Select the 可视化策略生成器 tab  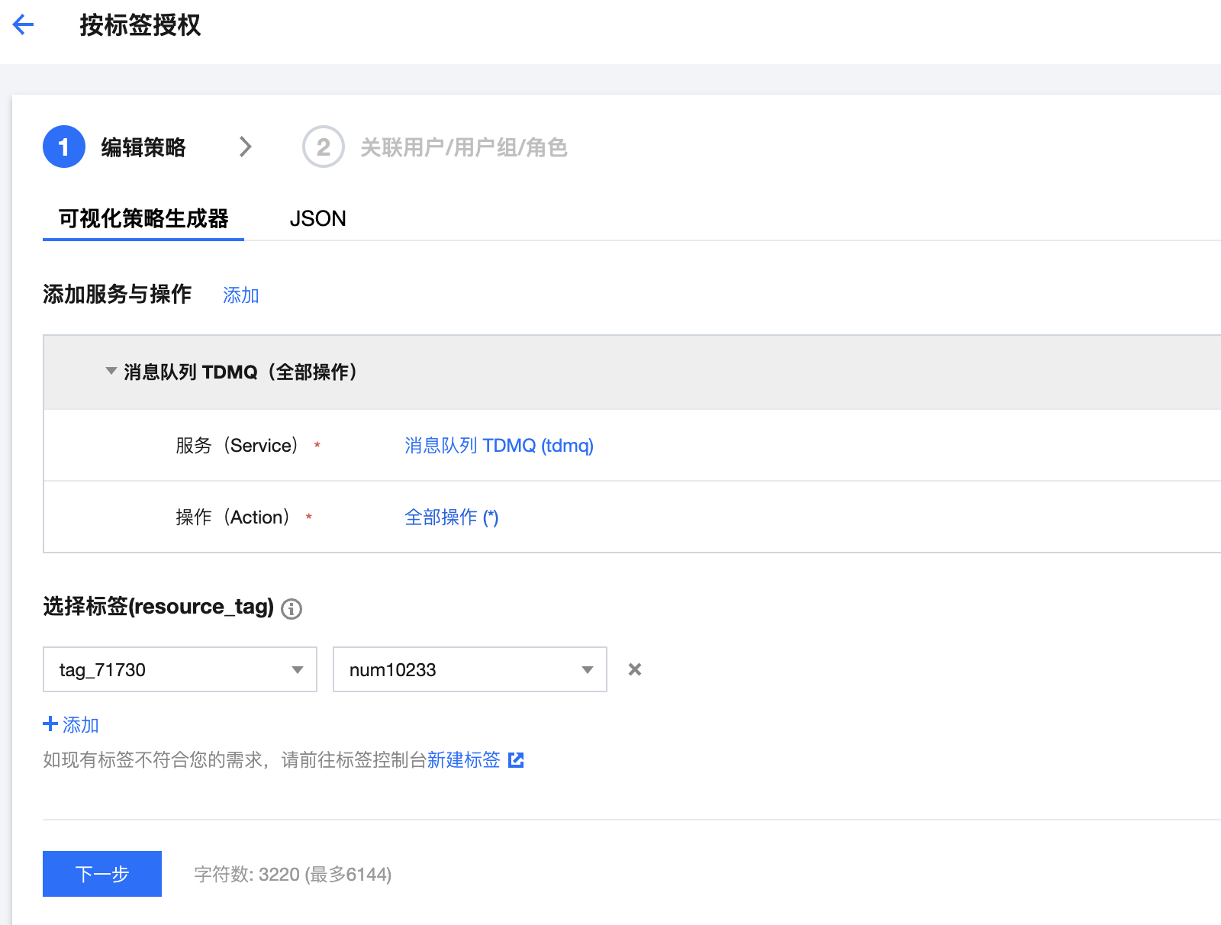coord(143,219)
